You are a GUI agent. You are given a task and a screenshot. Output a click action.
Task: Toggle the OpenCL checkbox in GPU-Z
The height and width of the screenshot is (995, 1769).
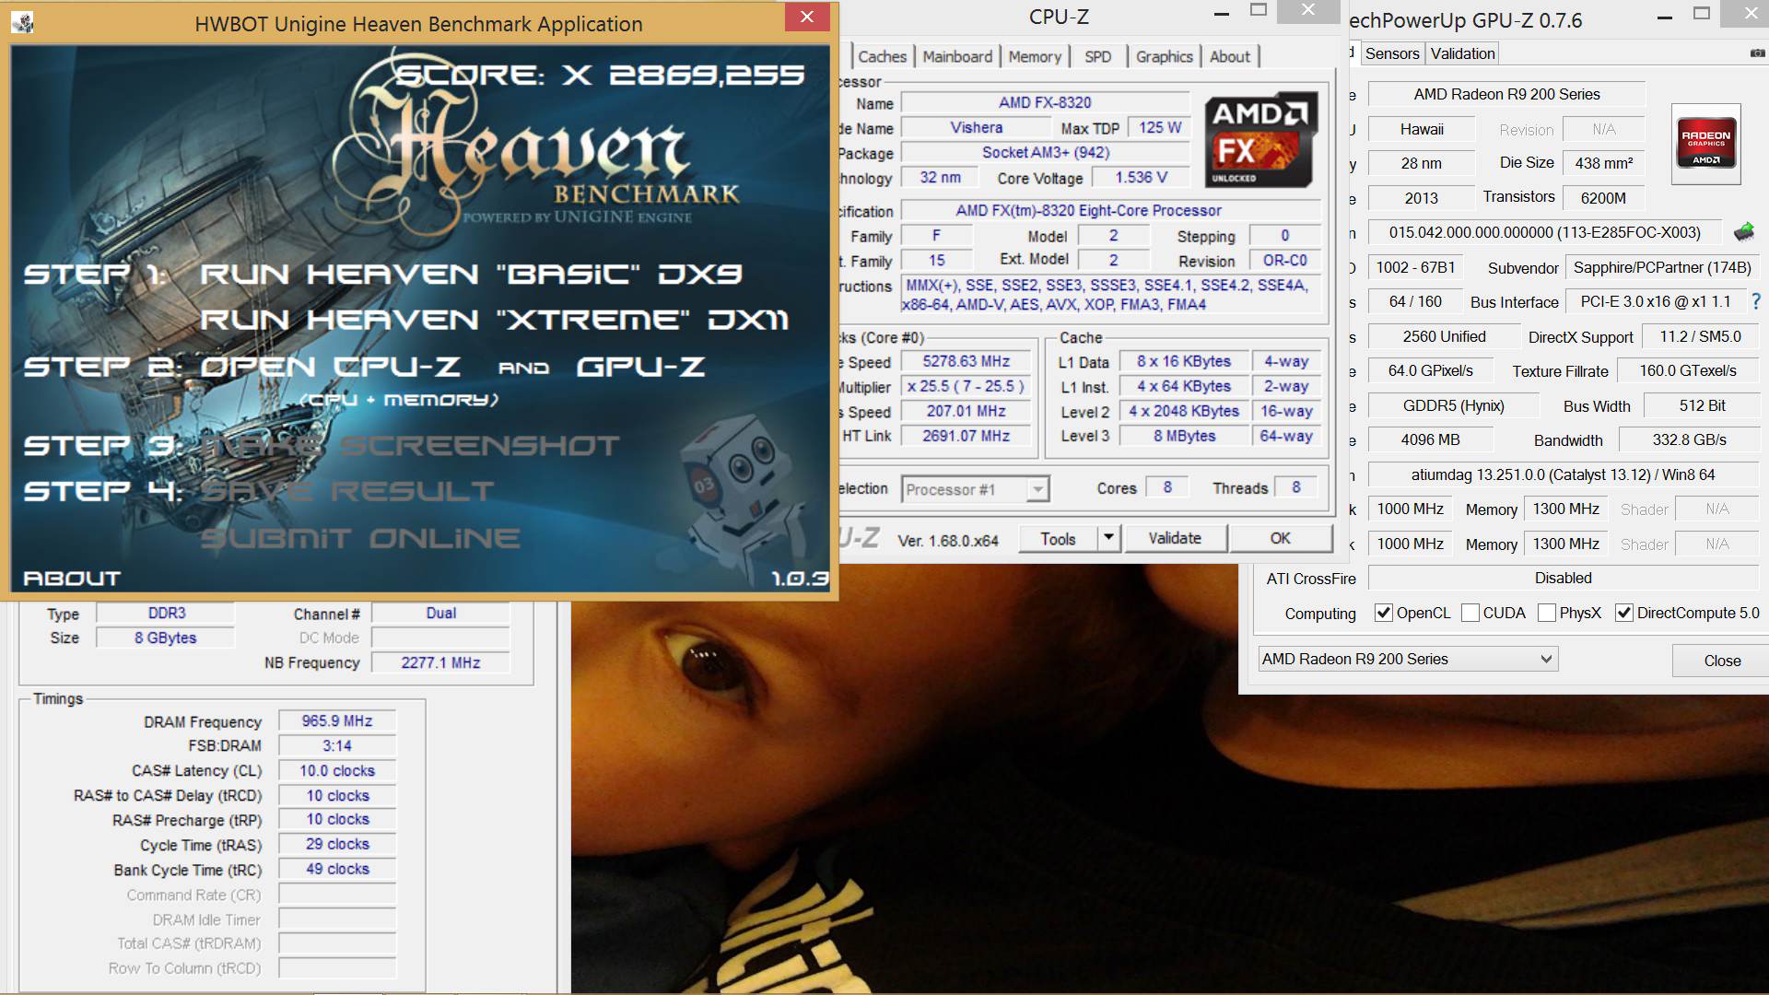point(1383,613)
